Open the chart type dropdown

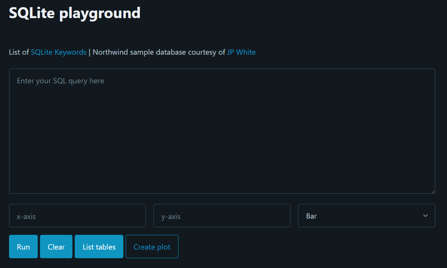(366, 215)
